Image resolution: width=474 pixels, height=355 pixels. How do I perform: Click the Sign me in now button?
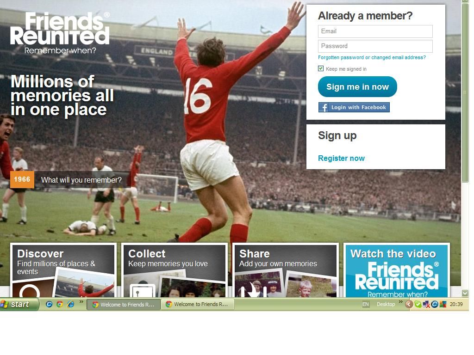pos(357,86)
